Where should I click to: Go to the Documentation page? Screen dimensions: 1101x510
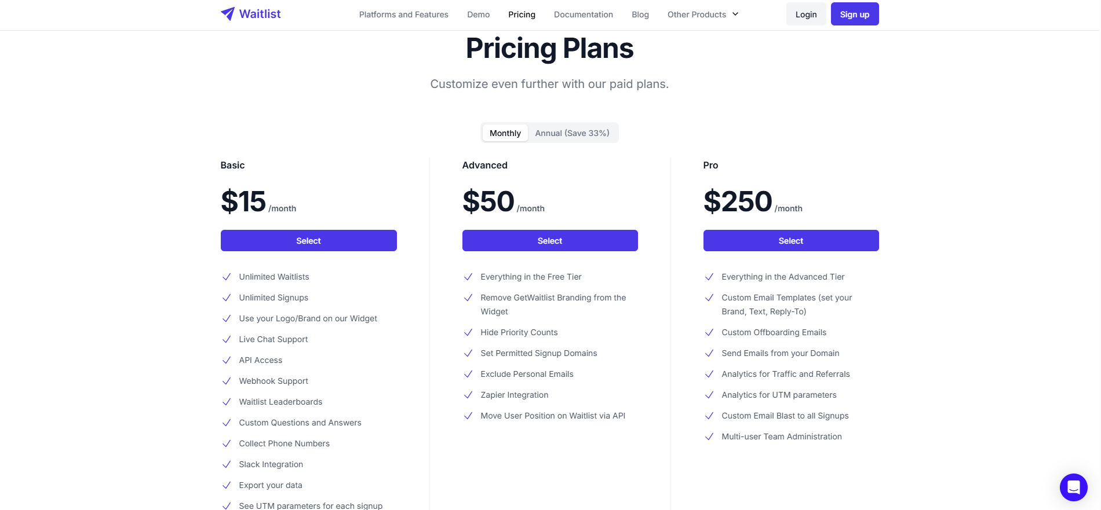click(583, 14)
